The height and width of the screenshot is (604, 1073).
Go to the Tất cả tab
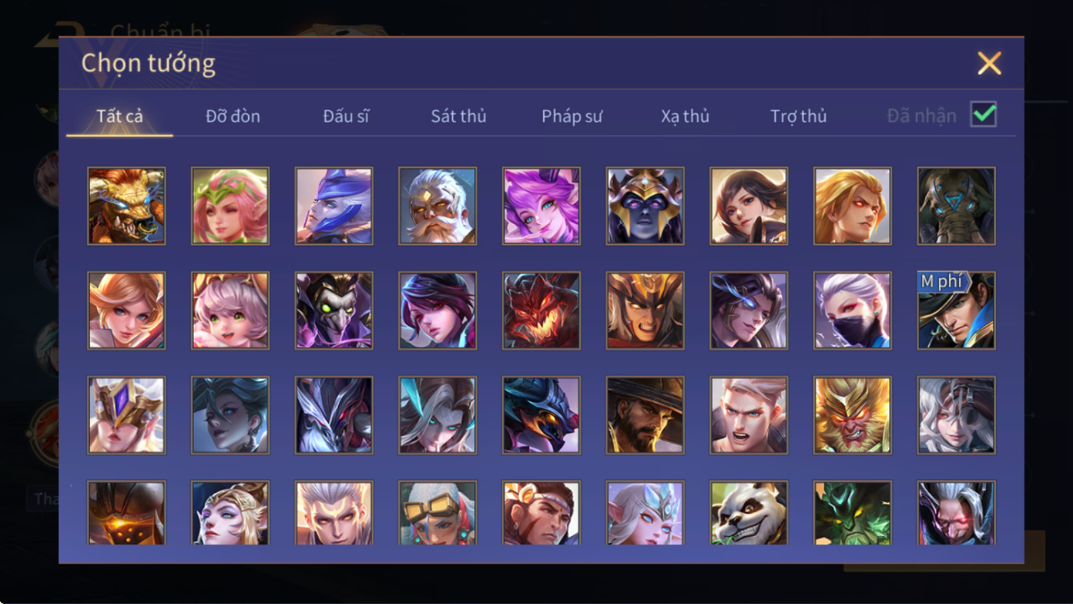[x=120, y=116]
